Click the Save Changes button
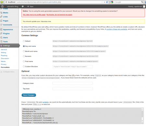The height and width of the screenshot is (126, 146). tap(29, 95)
